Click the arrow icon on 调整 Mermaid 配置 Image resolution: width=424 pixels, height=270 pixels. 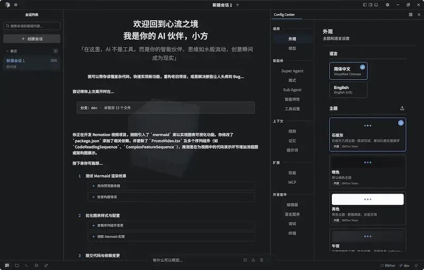pos(93,237)
